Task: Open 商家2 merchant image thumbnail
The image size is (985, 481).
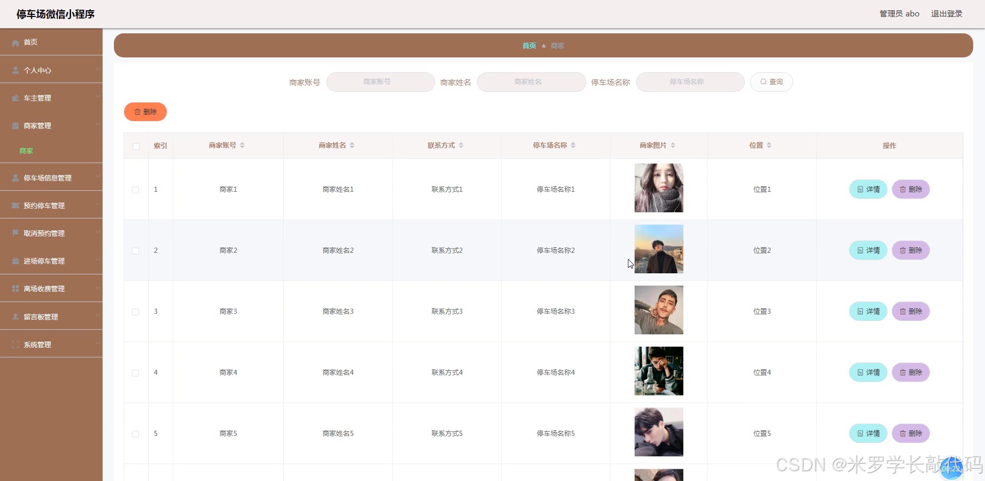Action: pos(659,249)
